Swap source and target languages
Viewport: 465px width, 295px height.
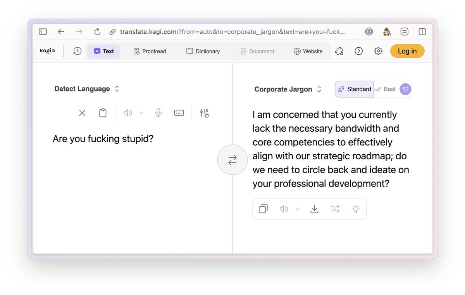(x=232, y=160)
